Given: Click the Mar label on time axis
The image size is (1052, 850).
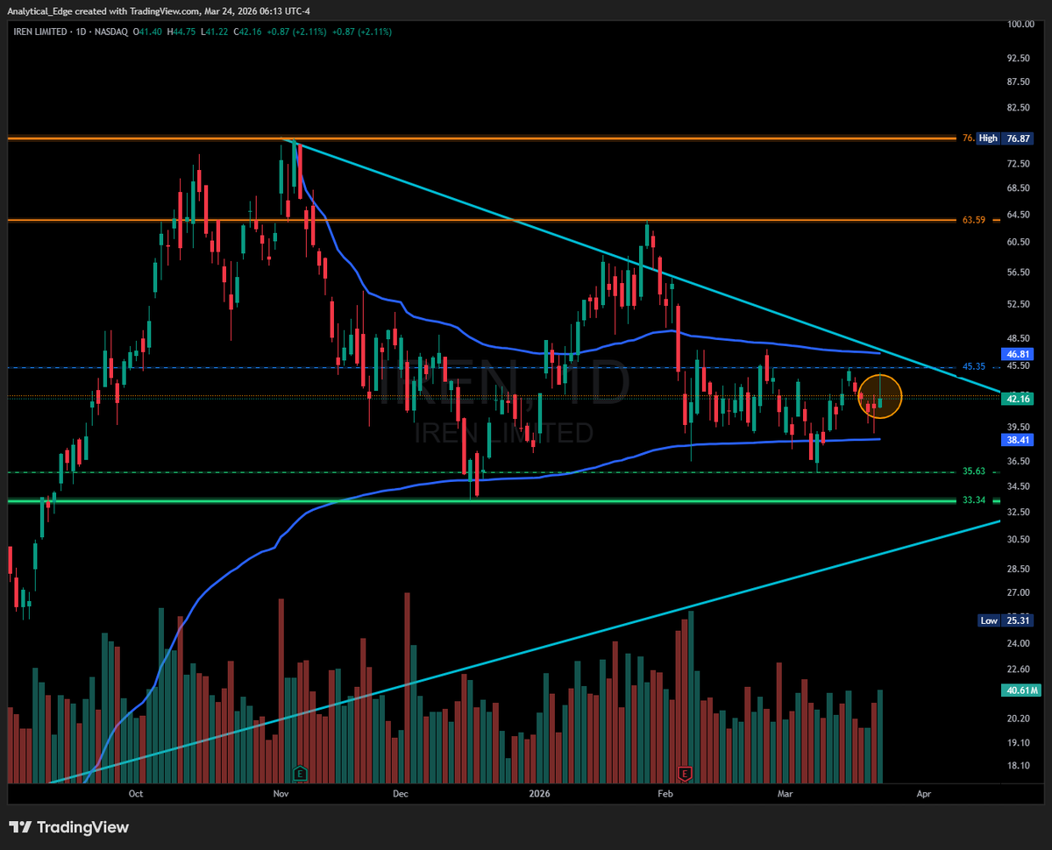Looking at the screenshot, I should pyautogui.click(x=785, y=794).
